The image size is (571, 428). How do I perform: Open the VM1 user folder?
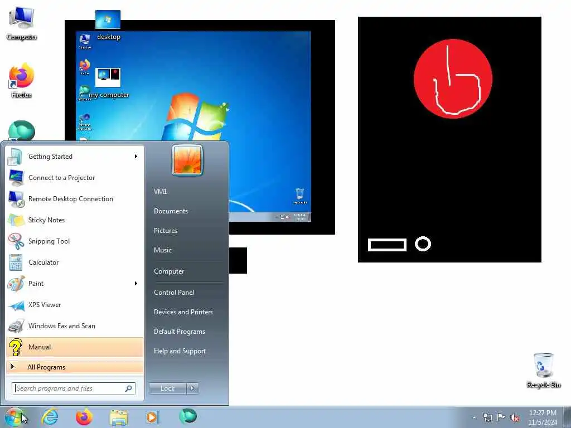coord(160,192)
